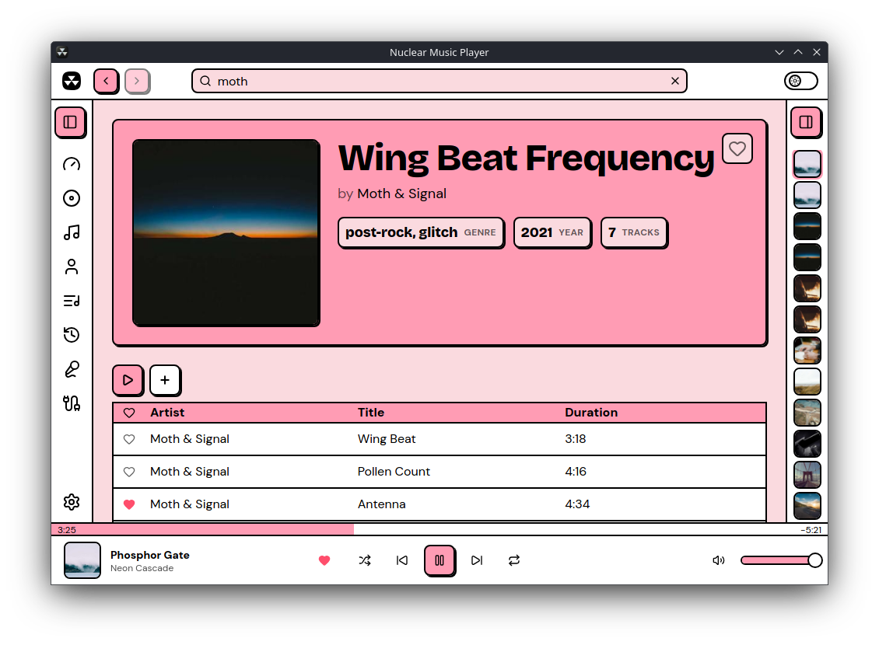Screen dimensions: 879x645
Task: Click the remaining time -5:21 label
Action: click(811, 530)
